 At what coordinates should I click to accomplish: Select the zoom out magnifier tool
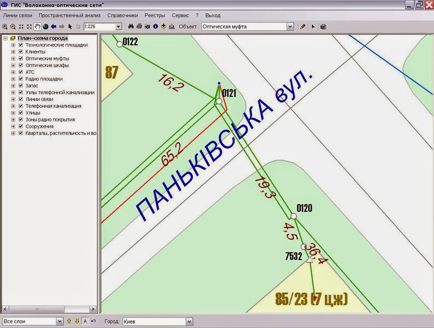(x=13, y=27)
